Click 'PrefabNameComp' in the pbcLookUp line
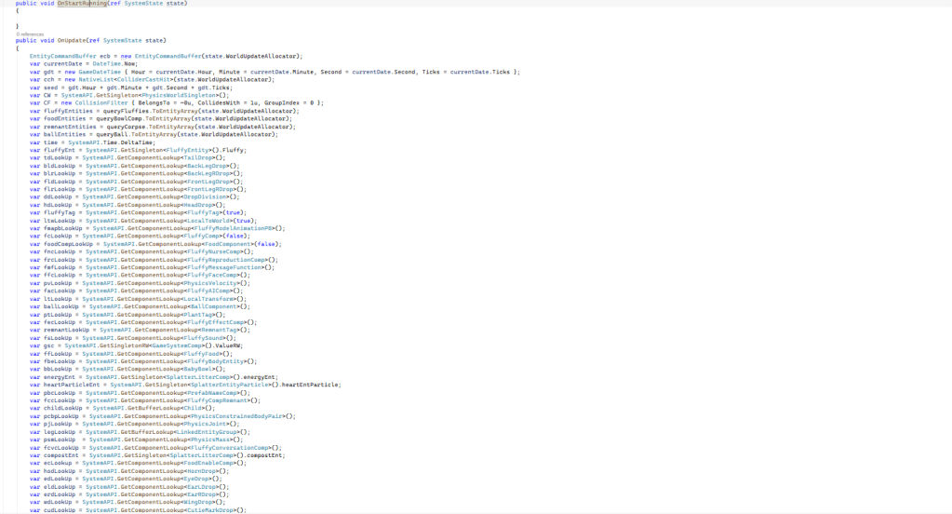 (212, 393)
